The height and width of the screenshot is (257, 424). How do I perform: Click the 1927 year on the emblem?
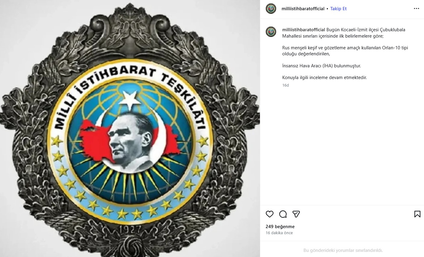[x=131, y=229]
